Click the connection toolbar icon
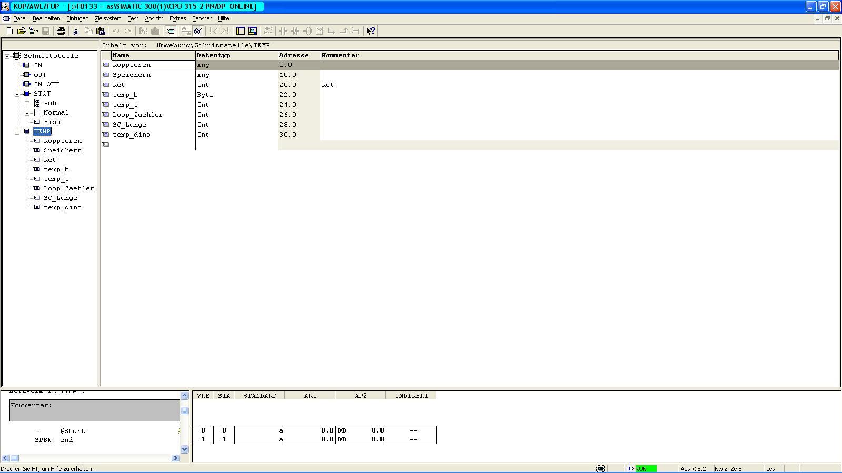Image resolution: width=842 pixels, height=473 pixels. 356,31
